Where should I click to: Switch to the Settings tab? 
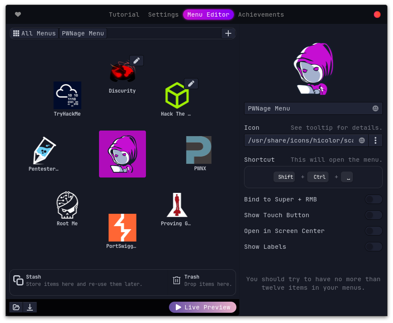click(x=163, y=15)
